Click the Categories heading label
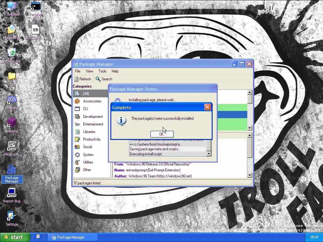This screenshot has height=242, width=323. [82, 86]
